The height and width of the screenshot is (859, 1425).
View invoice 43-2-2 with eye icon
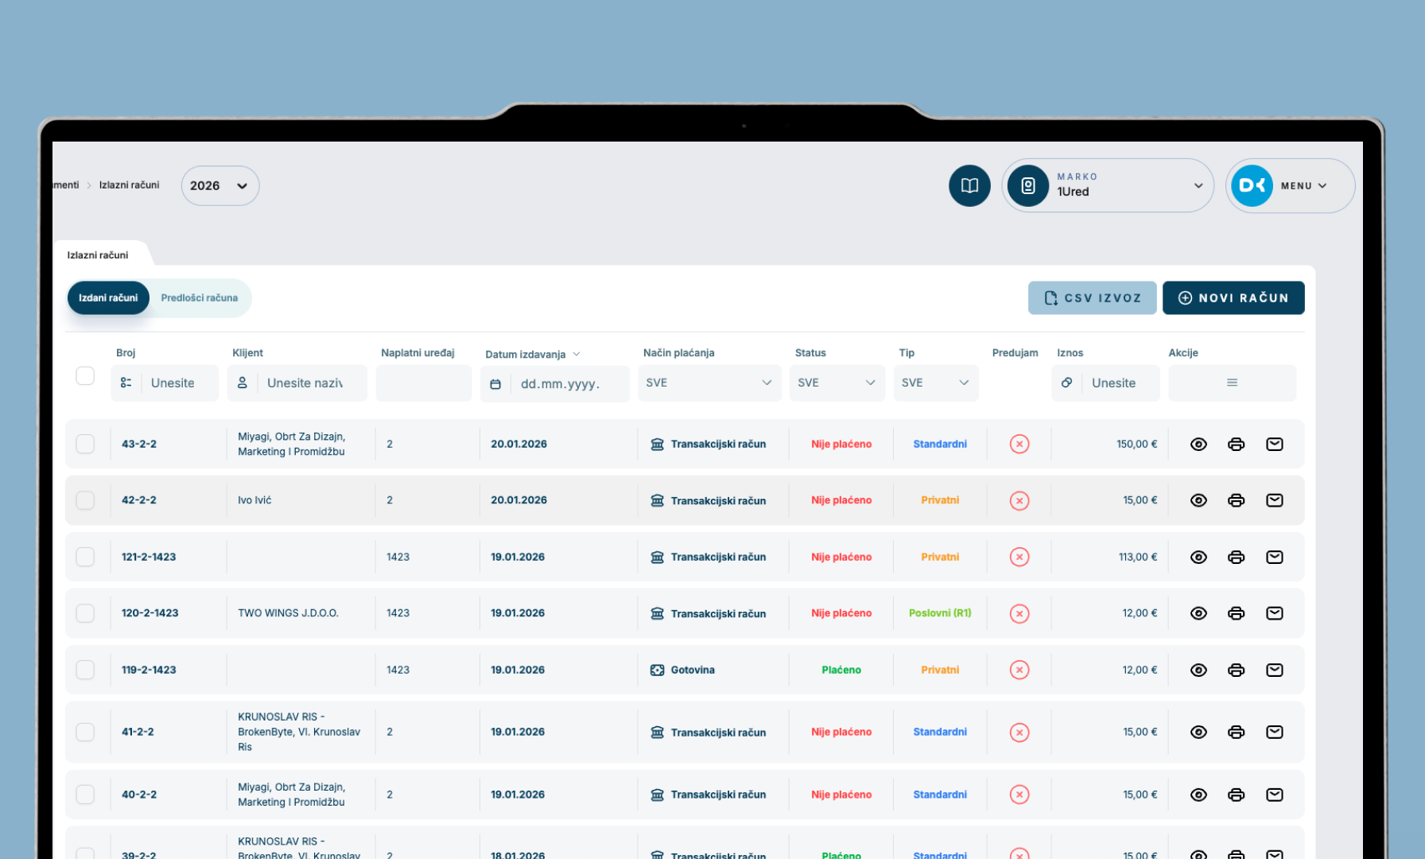coord(1198,444)
